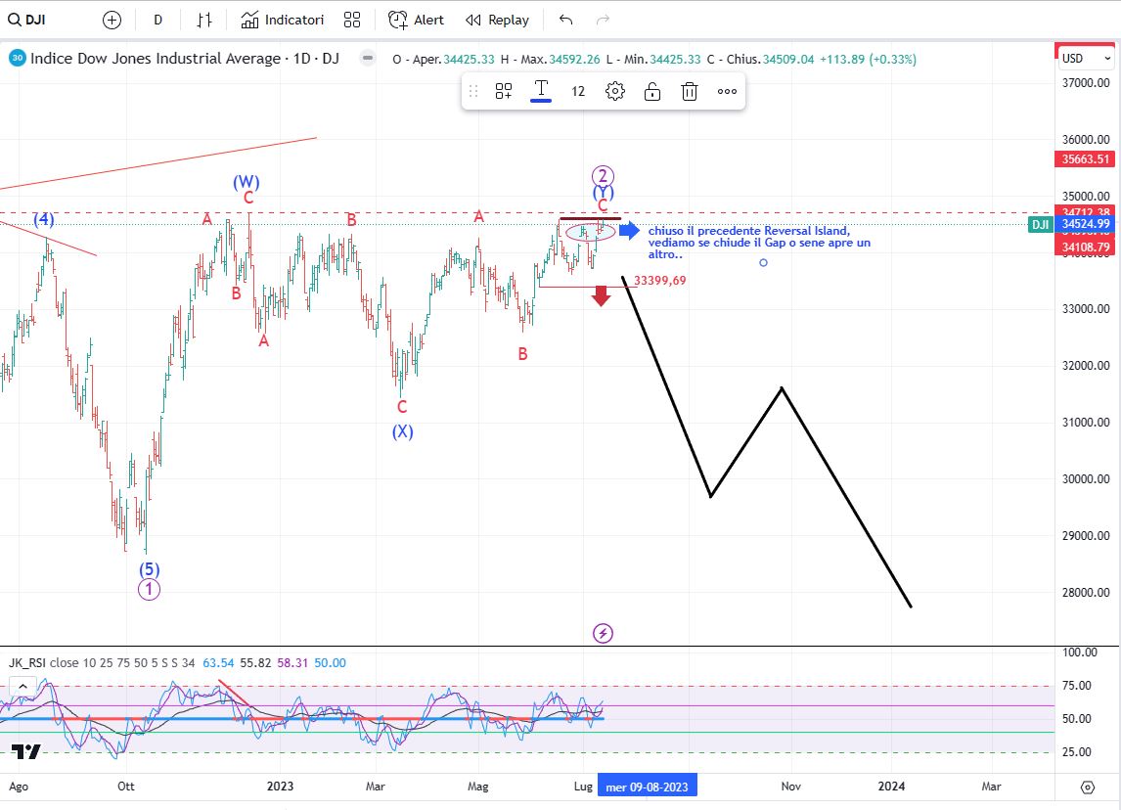
Task: Open the font size 12 dropdown
Action: point(578,92)
